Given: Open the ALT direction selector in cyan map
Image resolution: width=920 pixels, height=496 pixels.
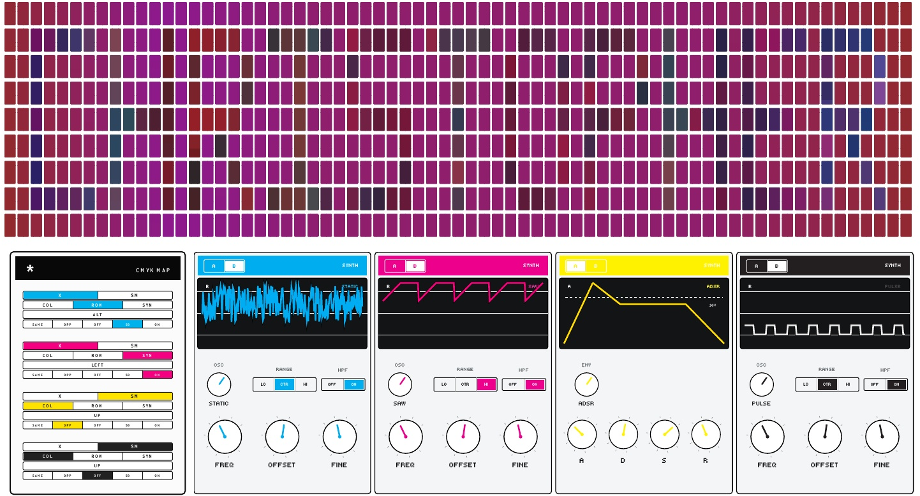Looking at the screenshot, I should coord(98,314).
